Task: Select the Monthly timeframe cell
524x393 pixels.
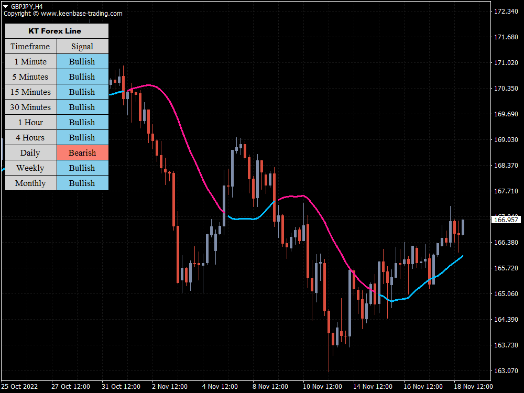Action: [31, 183]
